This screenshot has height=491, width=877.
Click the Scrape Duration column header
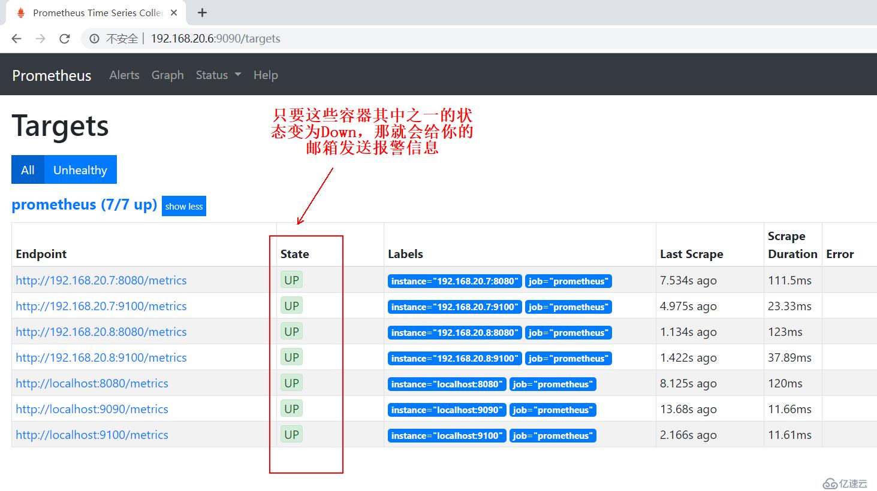(x=792, y=245)
